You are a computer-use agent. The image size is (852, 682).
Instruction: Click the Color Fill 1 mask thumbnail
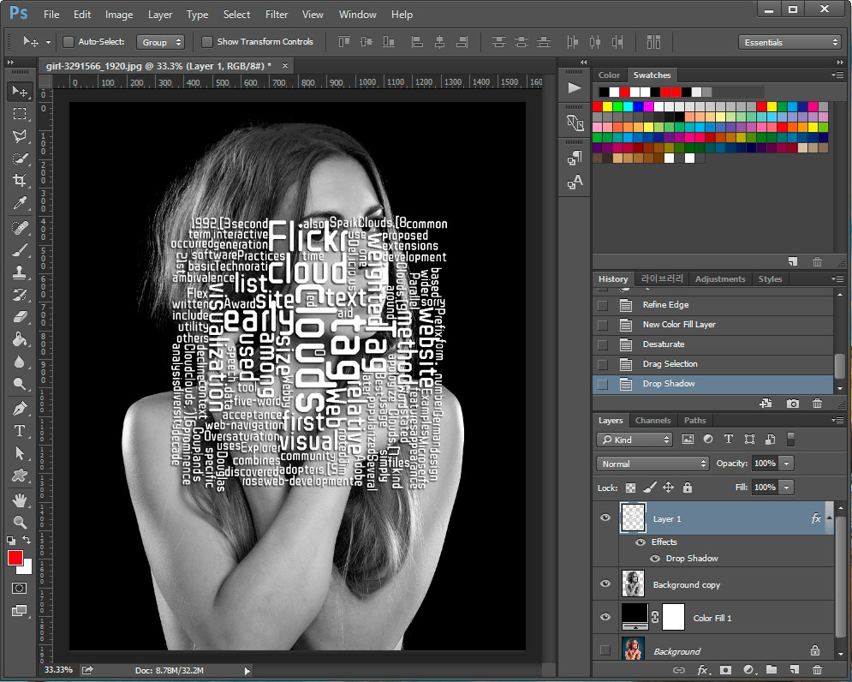[673, 617]
